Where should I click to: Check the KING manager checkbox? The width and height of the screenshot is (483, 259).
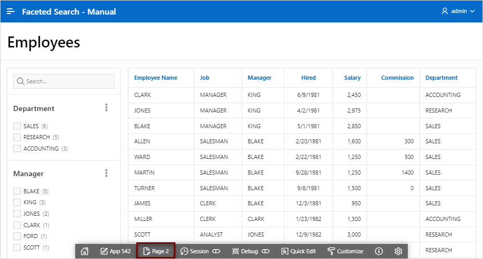(17, 202)
